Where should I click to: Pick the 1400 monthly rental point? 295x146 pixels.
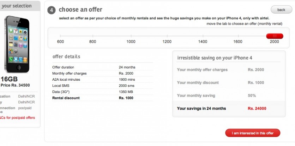pyautogui.click(x=203, y=36)
